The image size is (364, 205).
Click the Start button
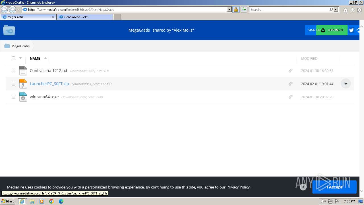8,201
